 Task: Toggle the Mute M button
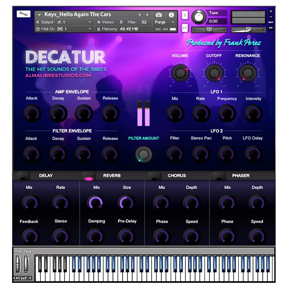(185, 28)
